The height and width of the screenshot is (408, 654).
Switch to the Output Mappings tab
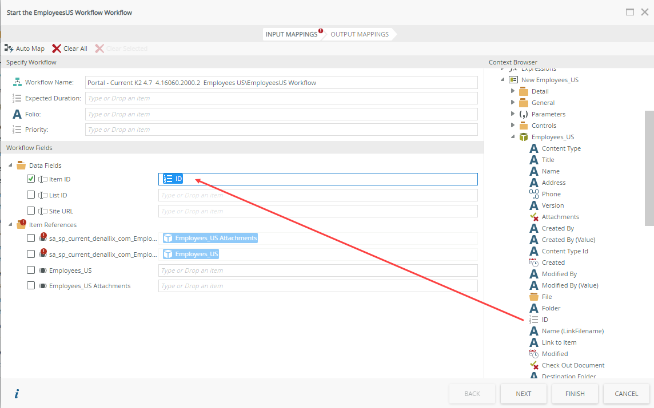(x=360, y=34)
